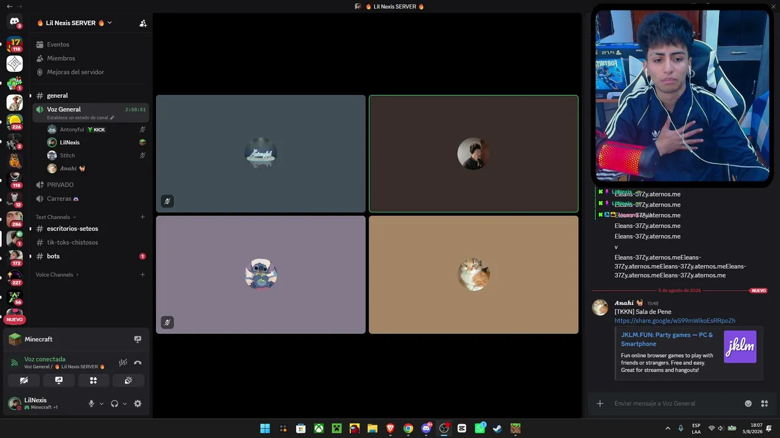Stream Minecraft using the screen icon
The width and height of the screenshot is (780, 438).
point(138,339)
